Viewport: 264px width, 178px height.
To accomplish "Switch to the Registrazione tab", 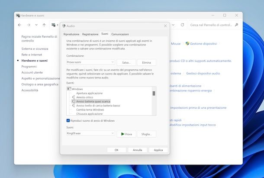I will click(x=90, y=34).
